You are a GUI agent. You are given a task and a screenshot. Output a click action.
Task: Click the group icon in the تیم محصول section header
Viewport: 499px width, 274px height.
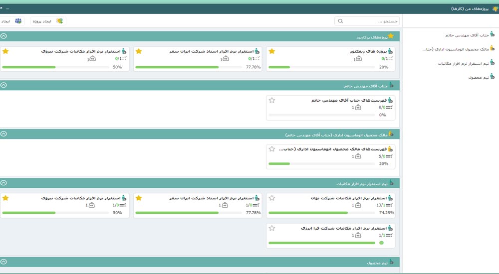[391, 262]
